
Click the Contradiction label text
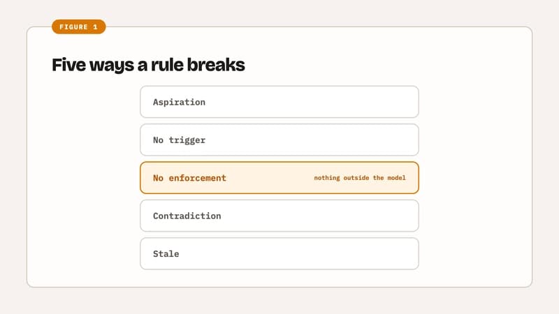coord(187,216)
